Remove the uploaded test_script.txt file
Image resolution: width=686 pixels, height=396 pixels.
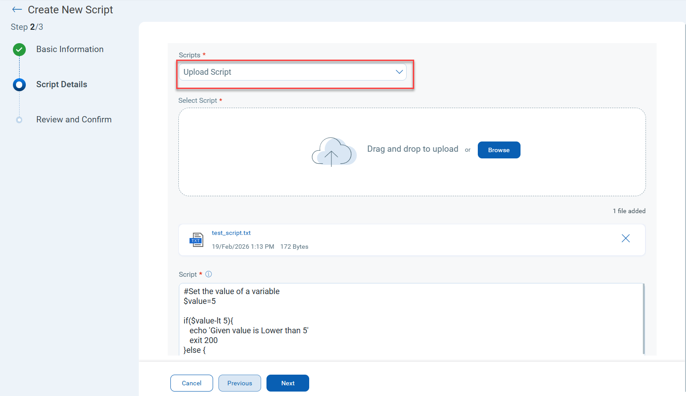point(625,238)
